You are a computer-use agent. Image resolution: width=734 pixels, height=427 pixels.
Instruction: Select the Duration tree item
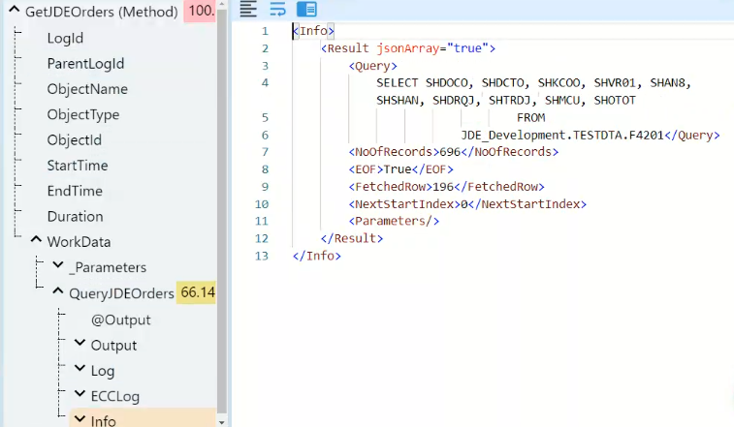pos(75,217)
